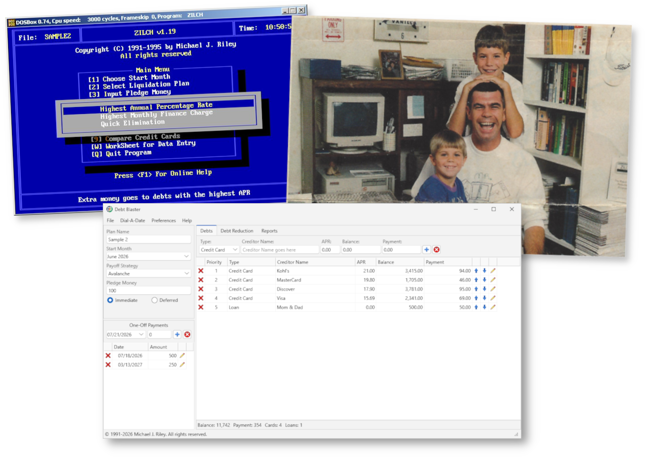Add one-off payment with plus icon
645x457 pixels.
pyautogui.click(x=177, y=334)
